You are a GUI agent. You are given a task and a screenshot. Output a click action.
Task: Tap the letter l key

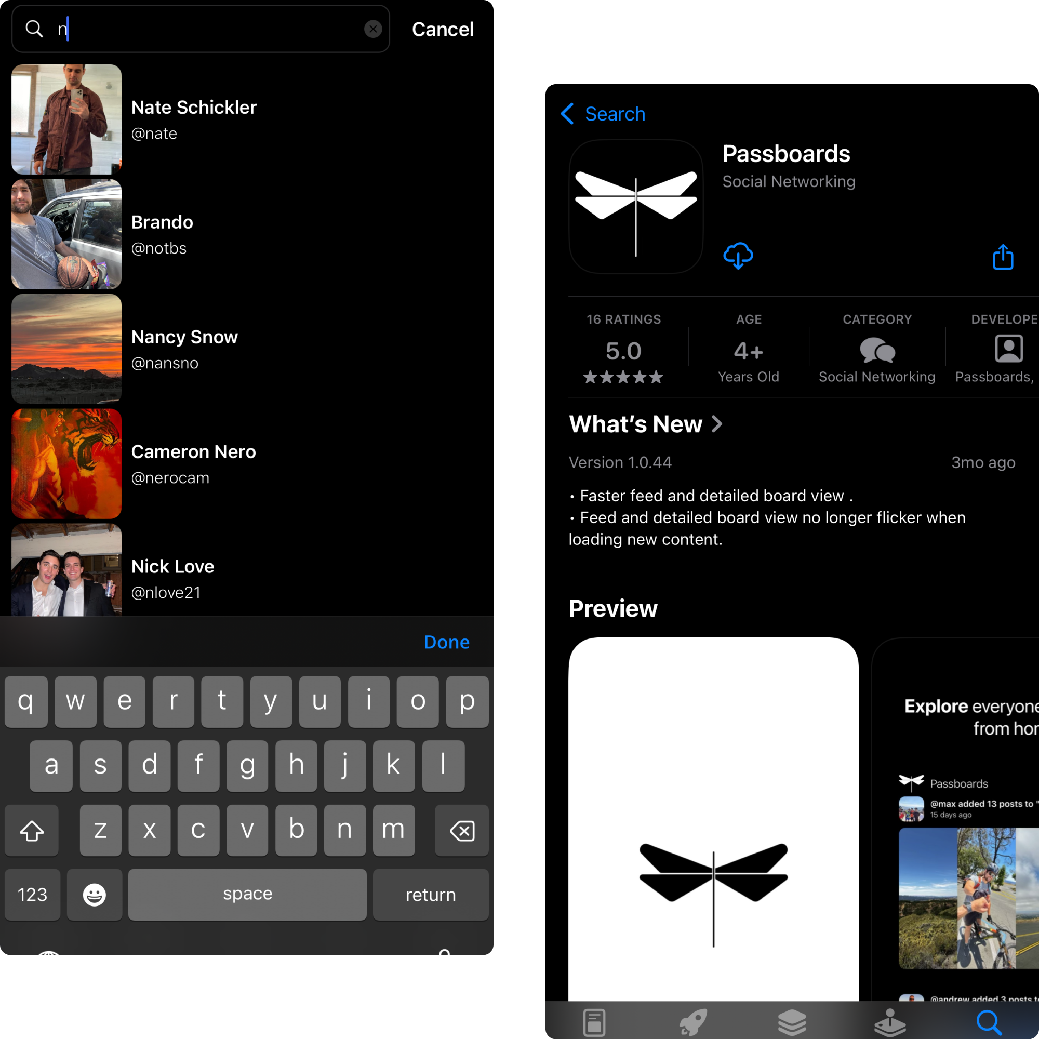(x=443, y=765)
